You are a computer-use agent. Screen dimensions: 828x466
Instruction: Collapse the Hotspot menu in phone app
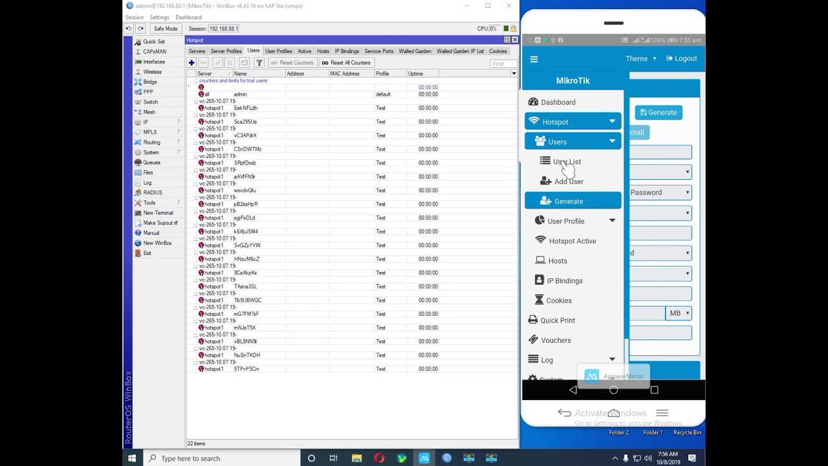click(573, 122)
